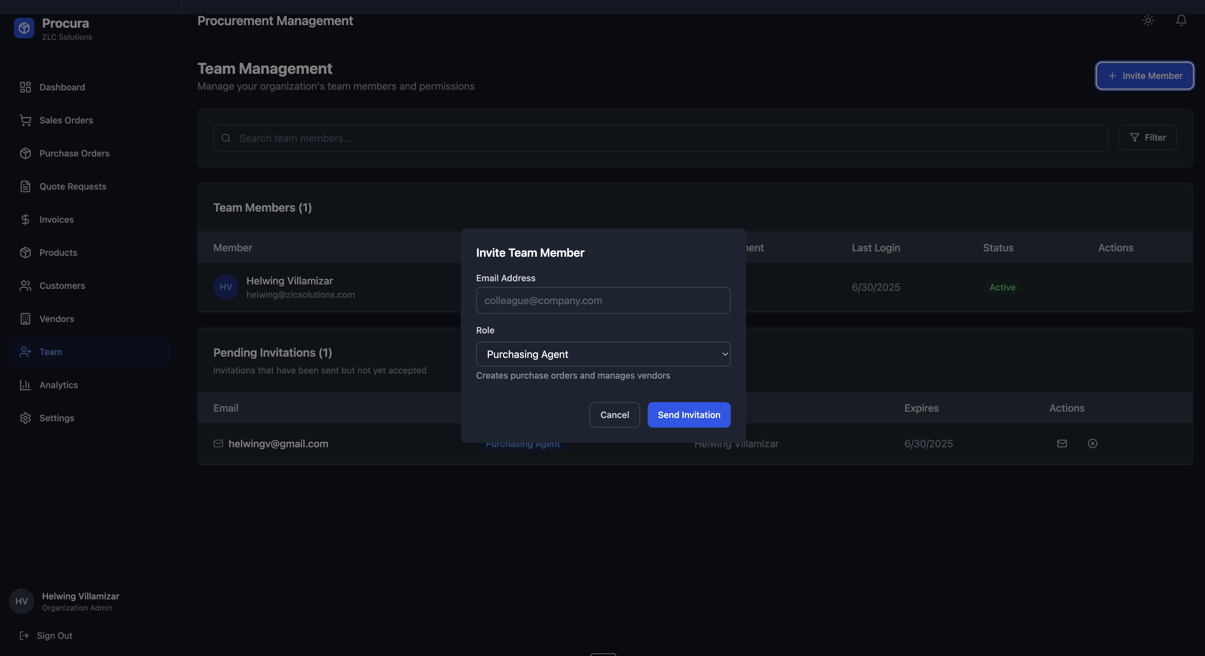
Task: Click the HV avatar of Helwing Villamizar member
Action: pyautogui.click(x=225, y=287)
